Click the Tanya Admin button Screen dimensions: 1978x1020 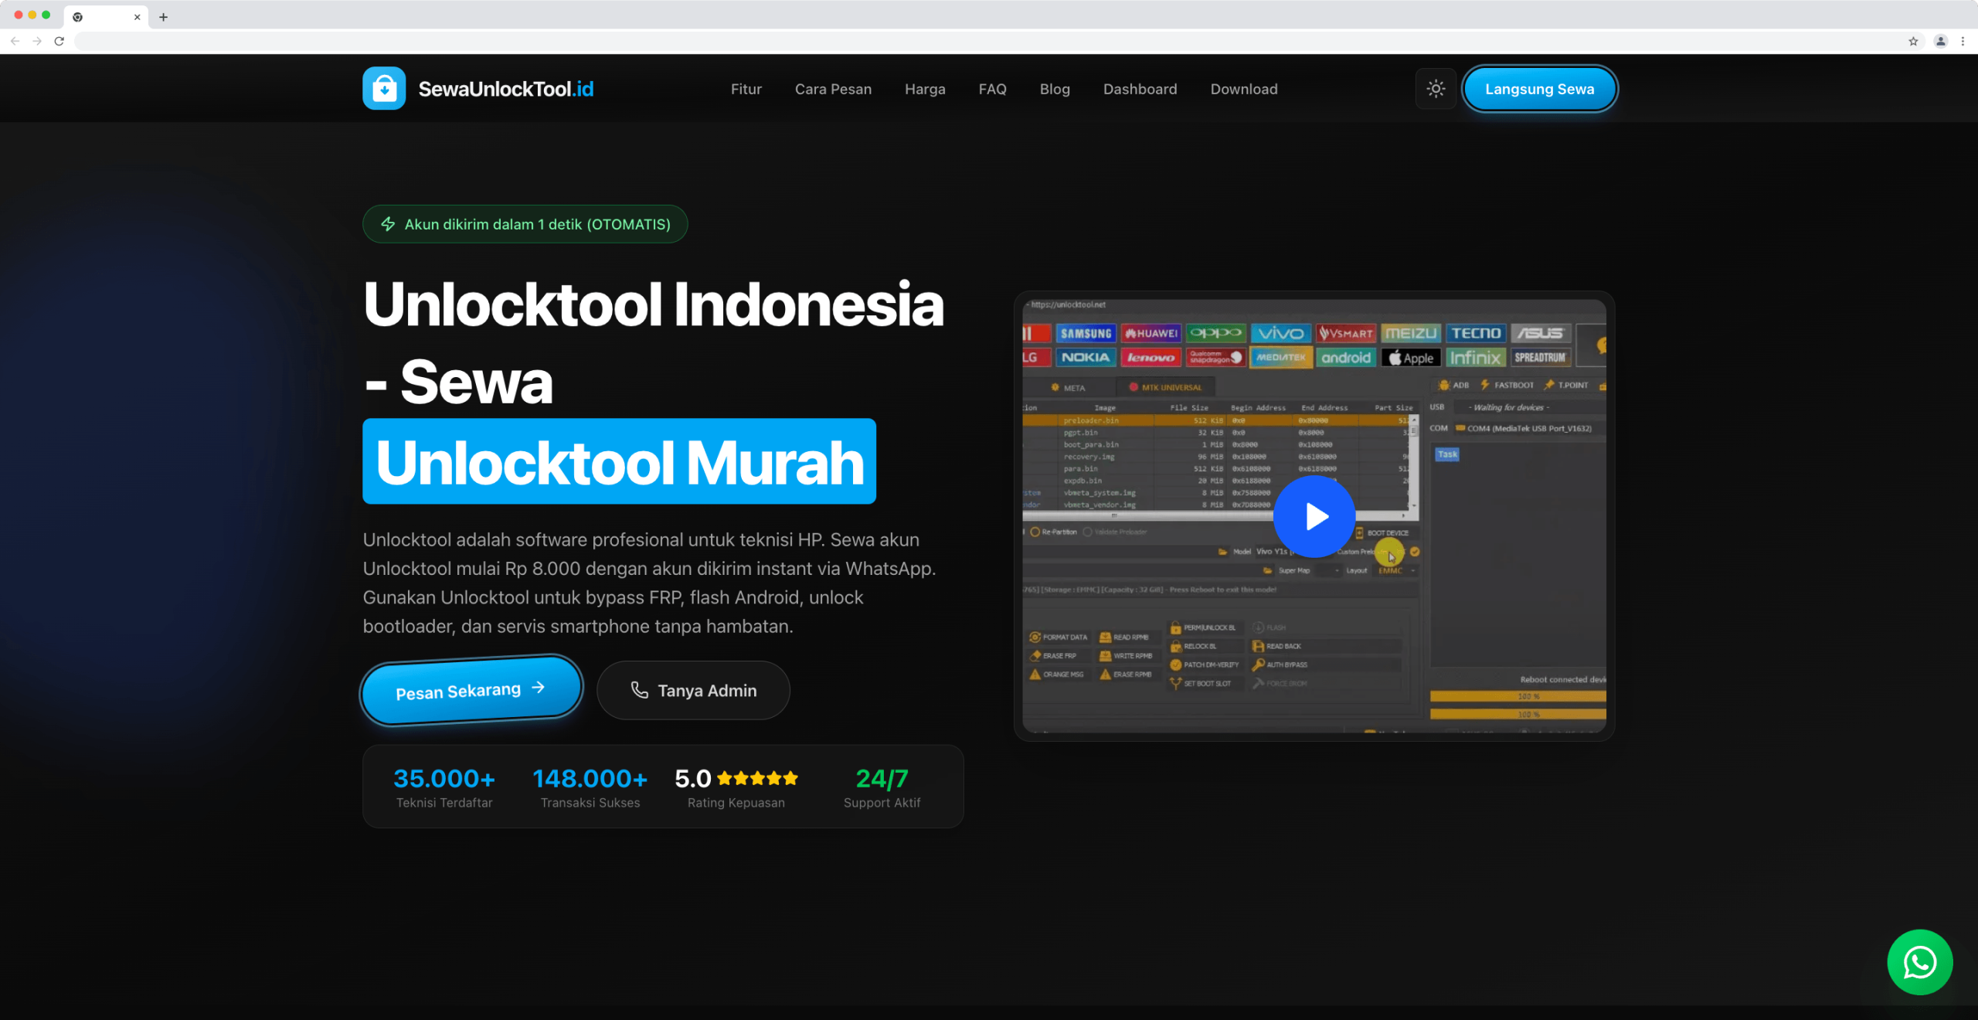click(693, 690)
